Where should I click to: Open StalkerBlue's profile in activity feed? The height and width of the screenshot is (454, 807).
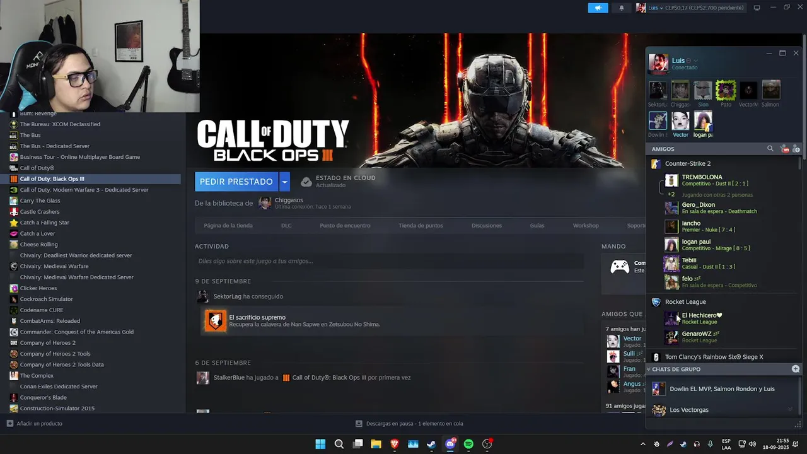(x=228, y=378)
